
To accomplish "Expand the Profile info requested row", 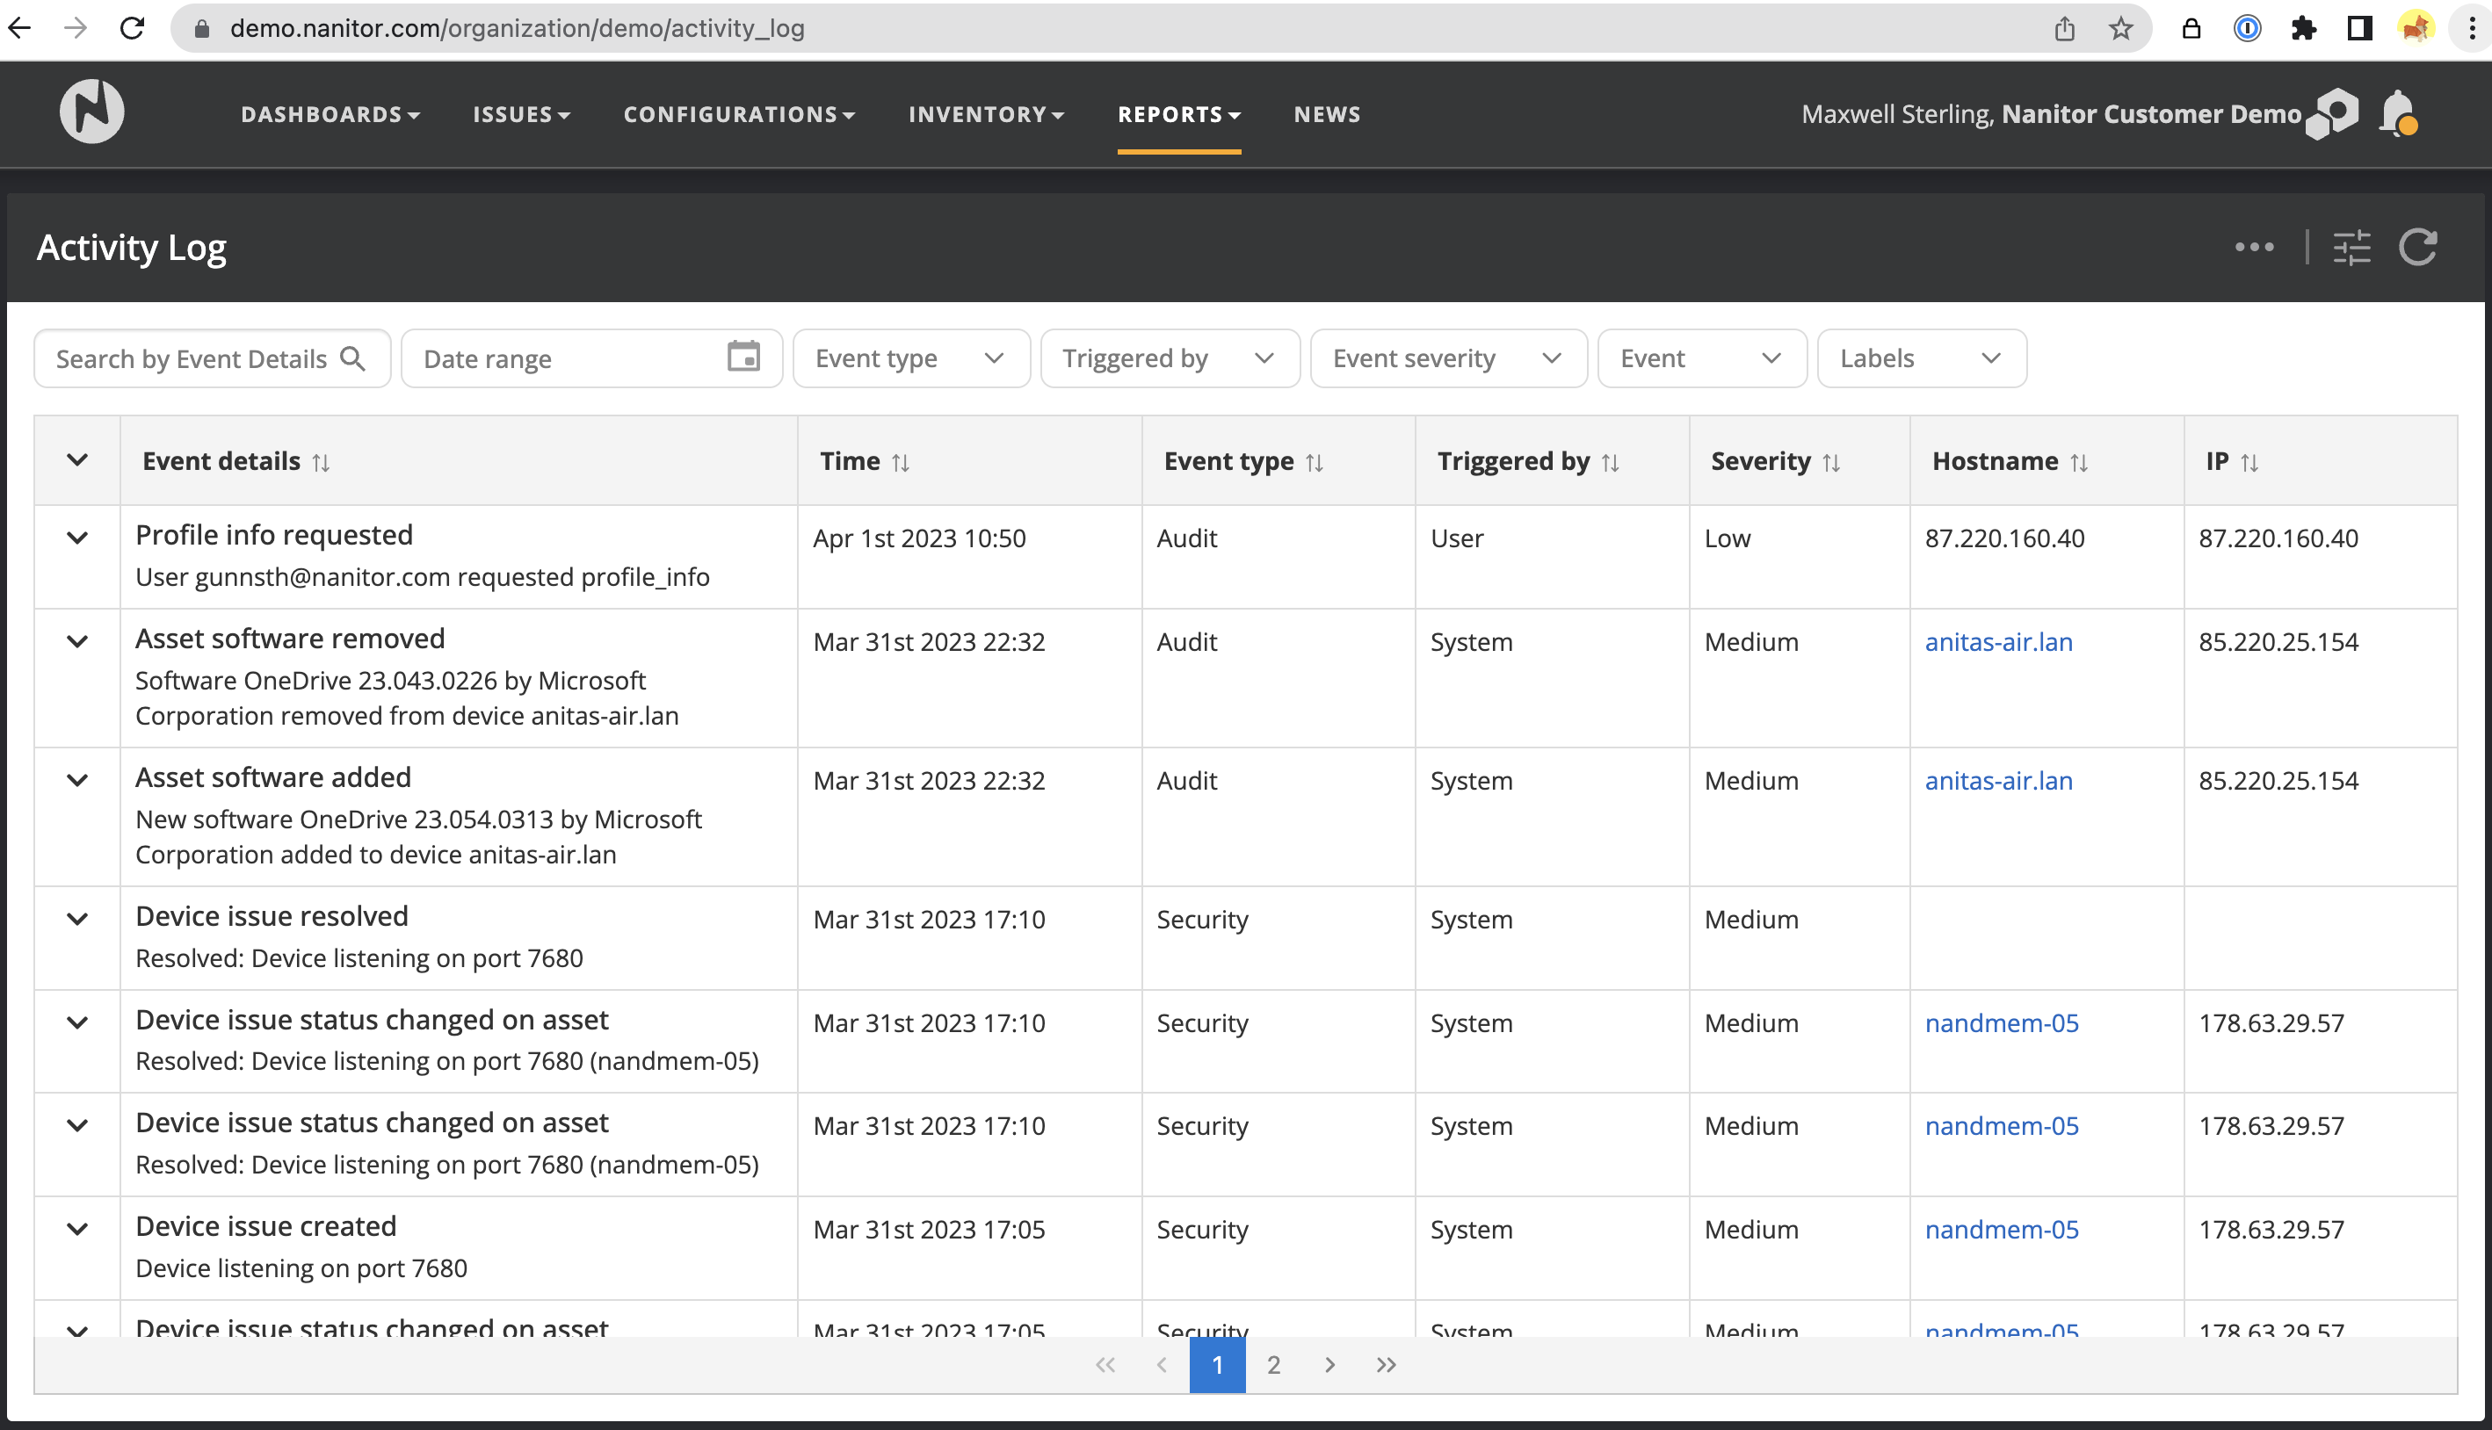I will (77, 538).
